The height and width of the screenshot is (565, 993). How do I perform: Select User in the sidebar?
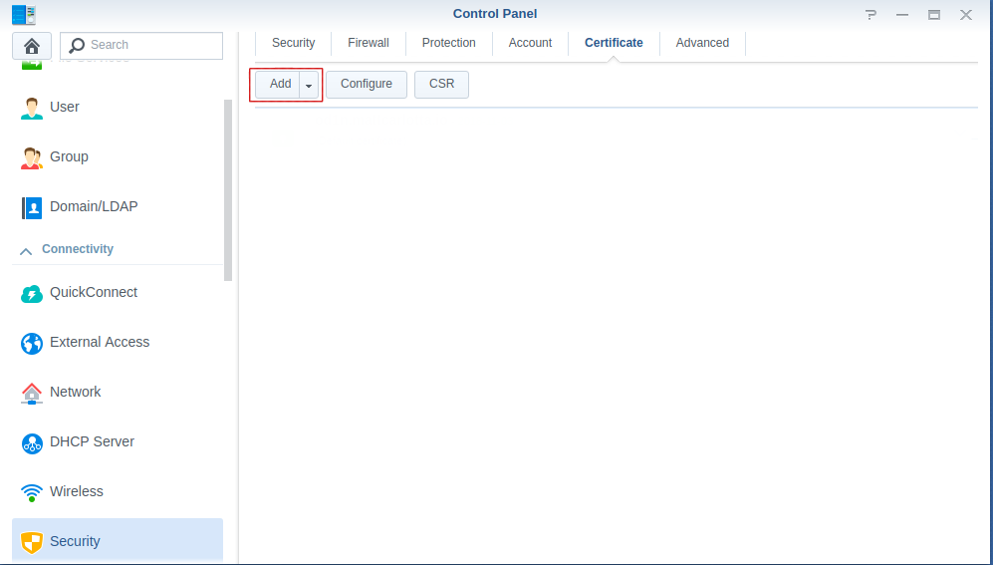tap(118, 108)
